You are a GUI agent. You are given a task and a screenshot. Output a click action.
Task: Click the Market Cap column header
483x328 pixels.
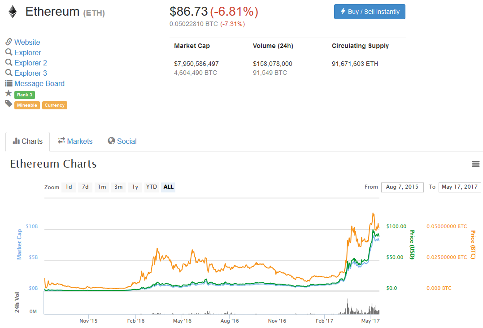pyautogui.click(x=192, y=46)
